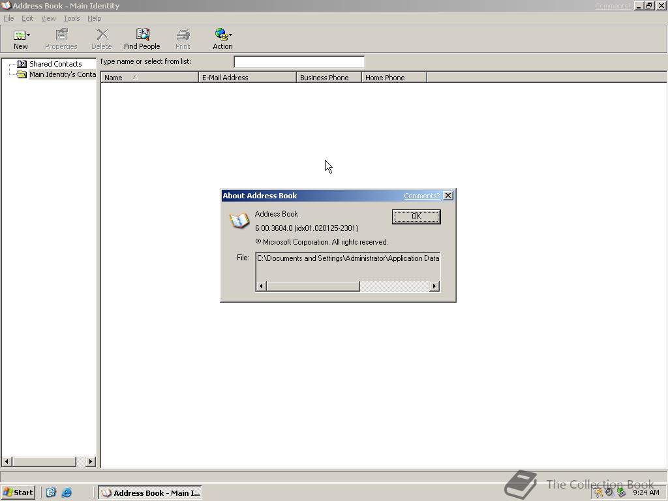Click the Comments? link in the About dialog
This screenshot has width=668, height=501.
pyautogui.click(x=422, y=196)
